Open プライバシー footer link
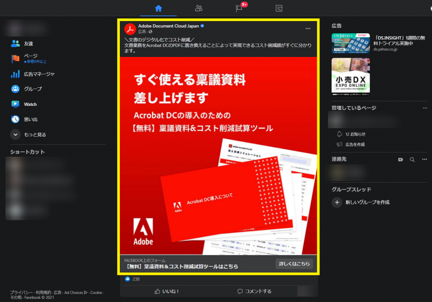Screen dimensions: 432x302 click(22, 292)
